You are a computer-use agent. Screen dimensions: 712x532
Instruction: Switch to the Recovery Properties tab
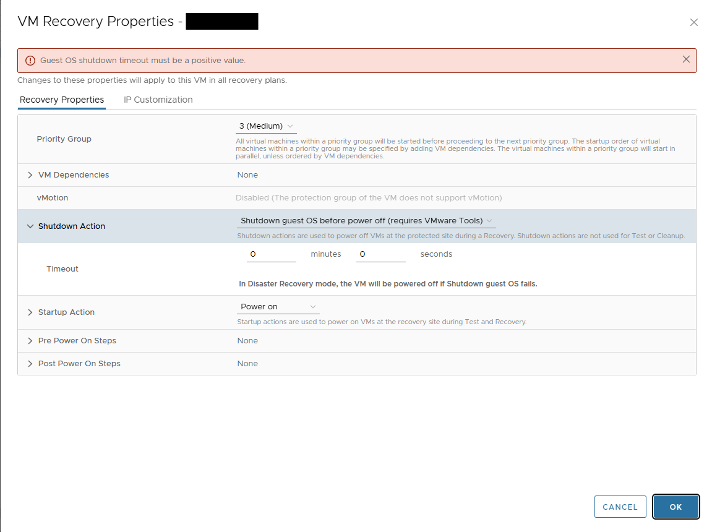click(62, 100)
